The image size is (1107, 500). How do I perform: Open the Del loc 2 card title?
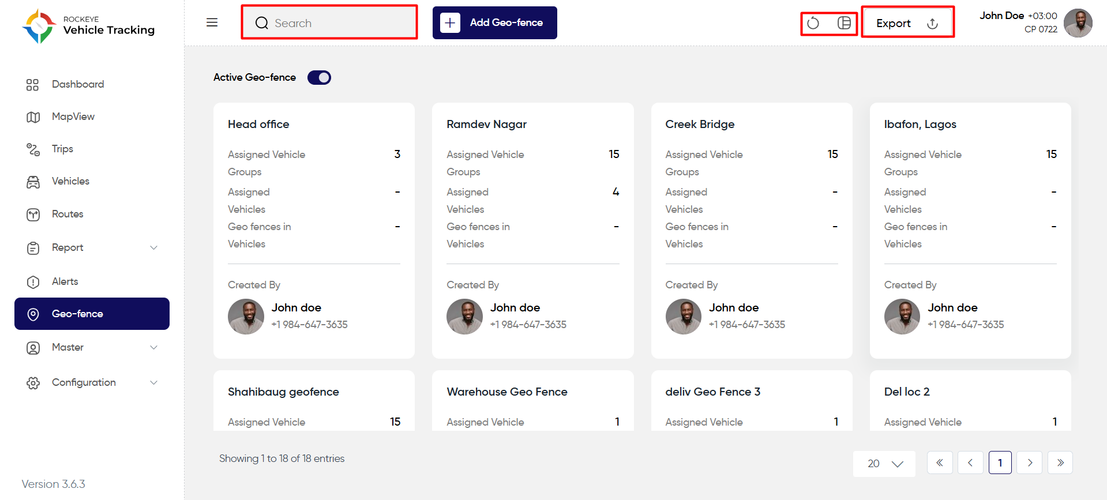click(907, 392)
